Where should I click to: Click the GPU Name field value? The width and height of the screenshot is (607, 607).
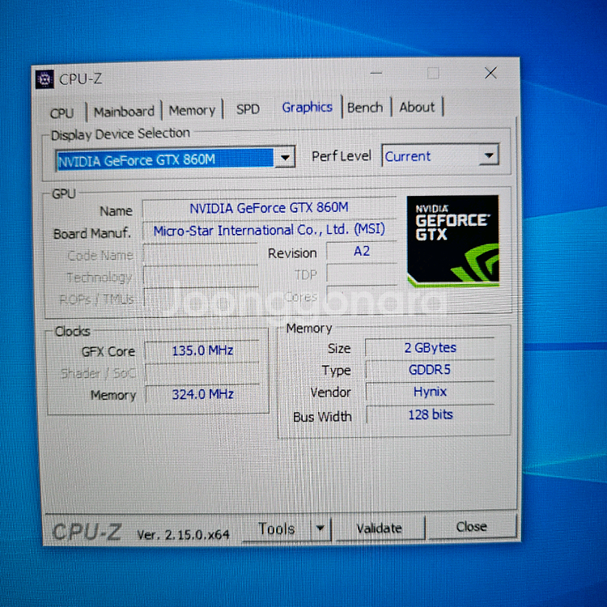(x=269, y=208)
